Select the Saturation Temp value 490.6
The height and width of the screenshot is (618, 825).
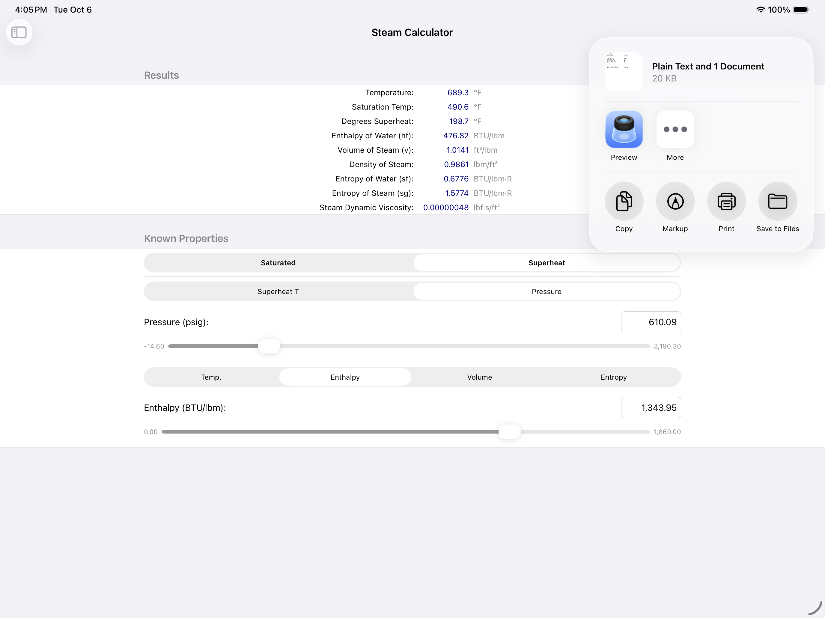(458, 107)
